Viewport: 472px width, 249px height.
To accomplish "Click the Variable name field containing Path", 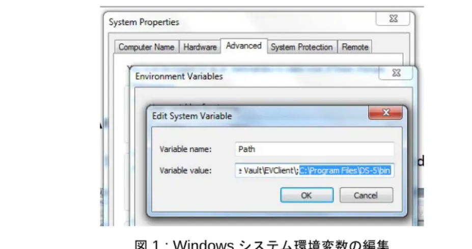I will click(x=314, y=149).
